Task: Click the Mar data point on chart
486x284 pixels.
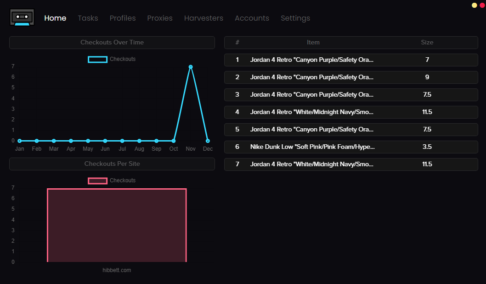Action: click(54, 141)
